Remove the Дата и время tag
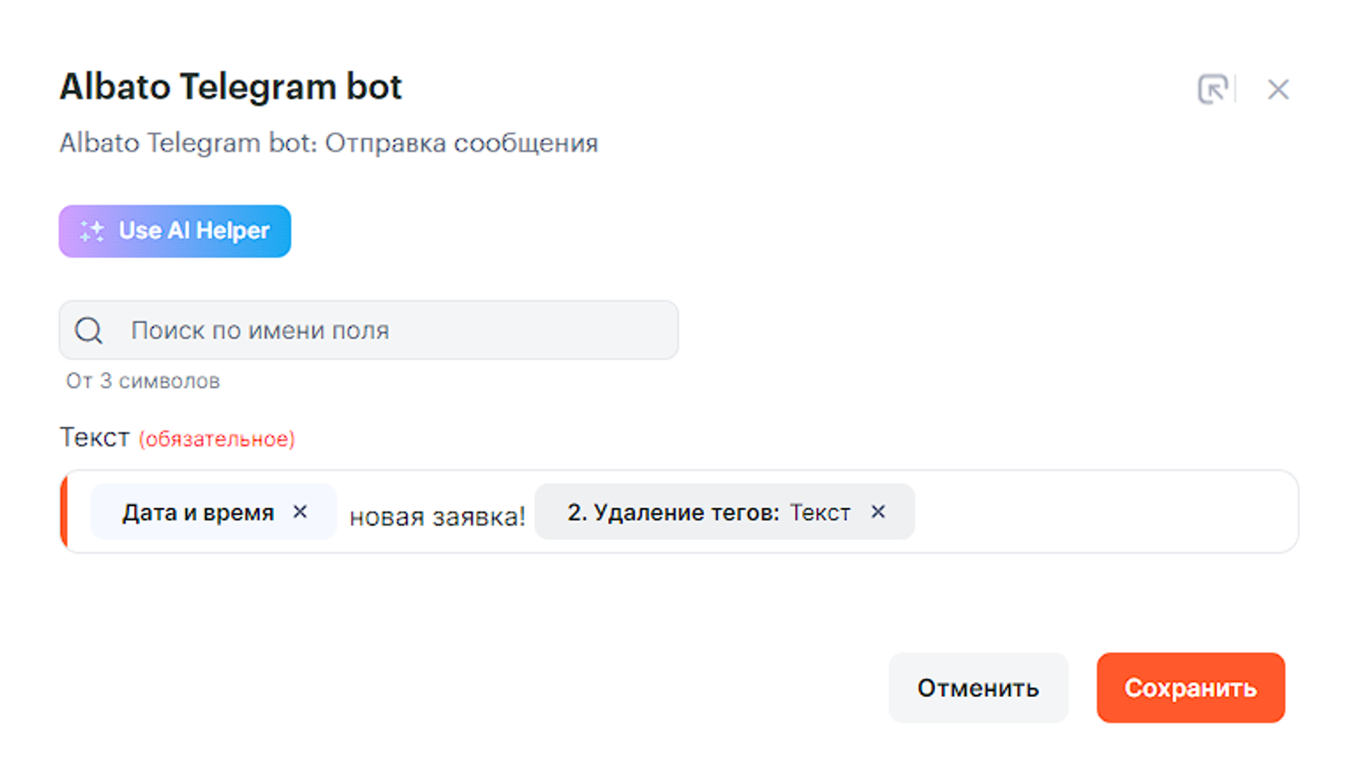 click(300, 512)
